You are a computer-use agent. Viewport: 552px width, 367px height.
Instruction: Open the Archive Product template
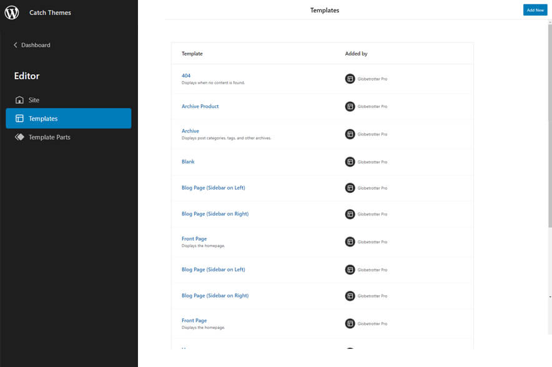coord(200,106)
